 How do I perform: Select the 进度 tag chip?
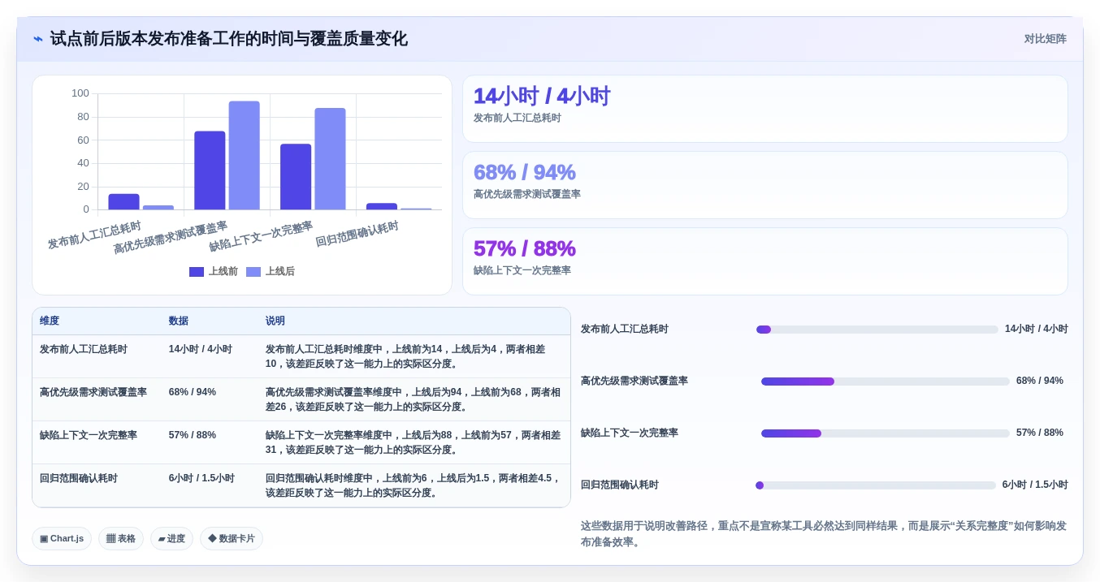pyautogui.click(x=171, y=539)
